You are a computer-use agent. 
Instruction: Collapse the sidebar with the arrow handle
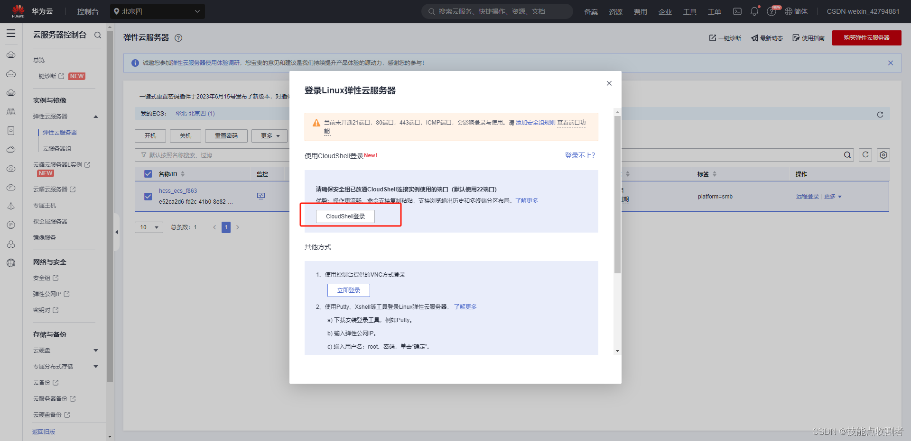(117, 232)
